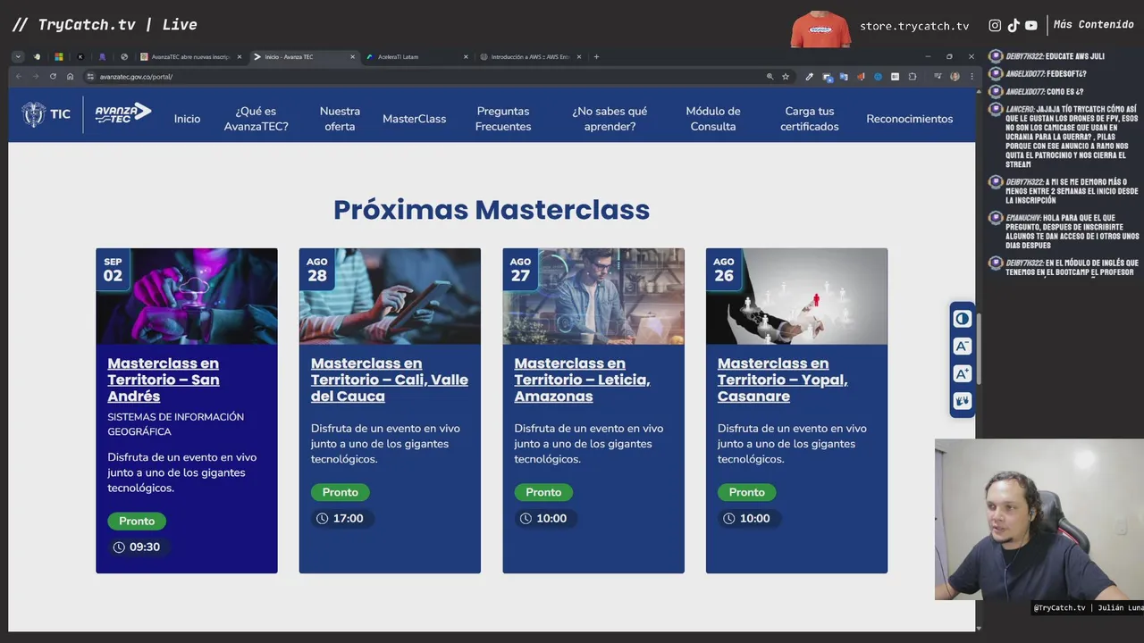Screen dimensions: 1144x643
Task: Click the TIC ministry logo
Action: (46, 114)
